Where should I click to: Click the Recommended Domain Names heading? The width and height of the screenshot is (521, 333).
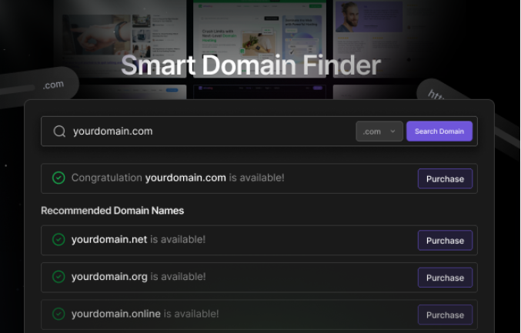coord(112,211)
